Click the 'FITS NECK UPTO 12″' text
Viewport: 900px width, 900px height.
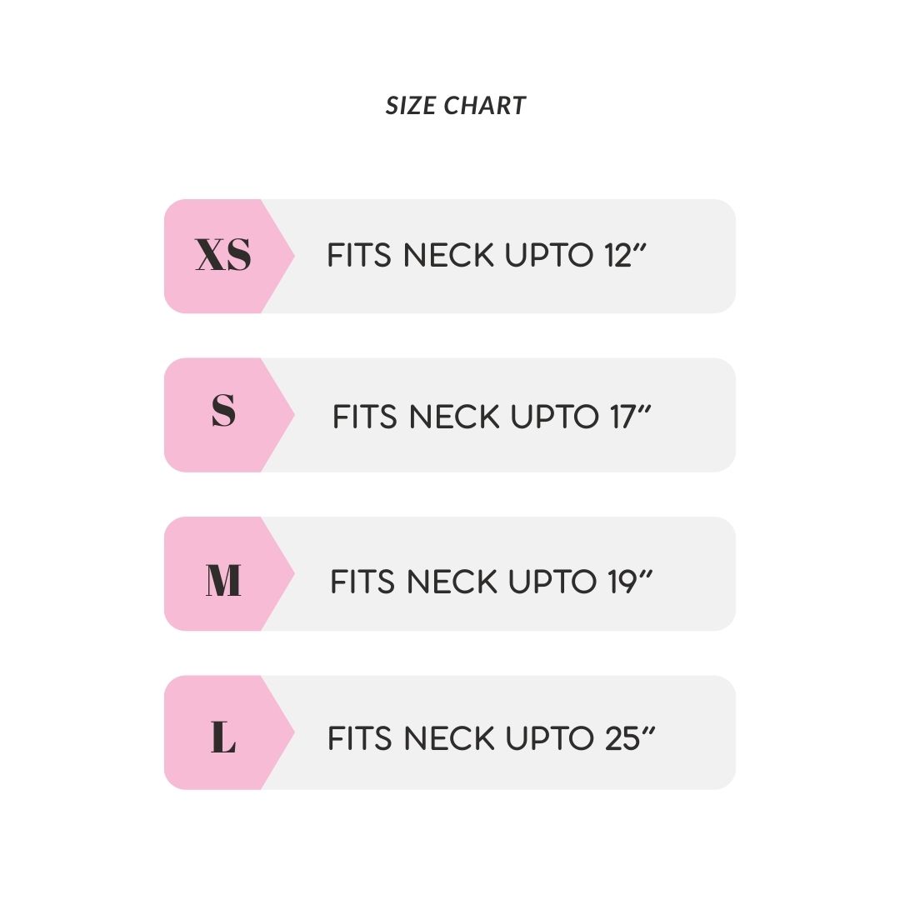point(487,256)
